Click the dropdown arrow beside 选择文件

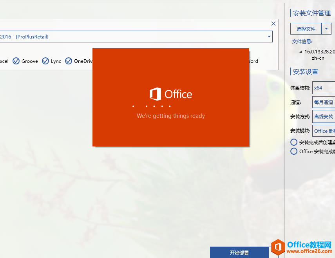pos(327,28)
